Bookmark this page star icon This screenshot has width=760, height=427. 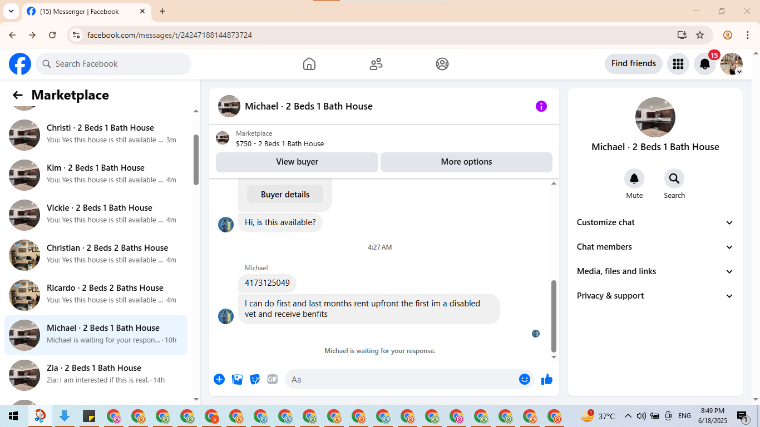(x=700, y=35)
